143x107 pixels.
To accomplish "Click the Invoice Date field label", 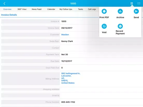I will pyautogui.click(x=53, y=28).
